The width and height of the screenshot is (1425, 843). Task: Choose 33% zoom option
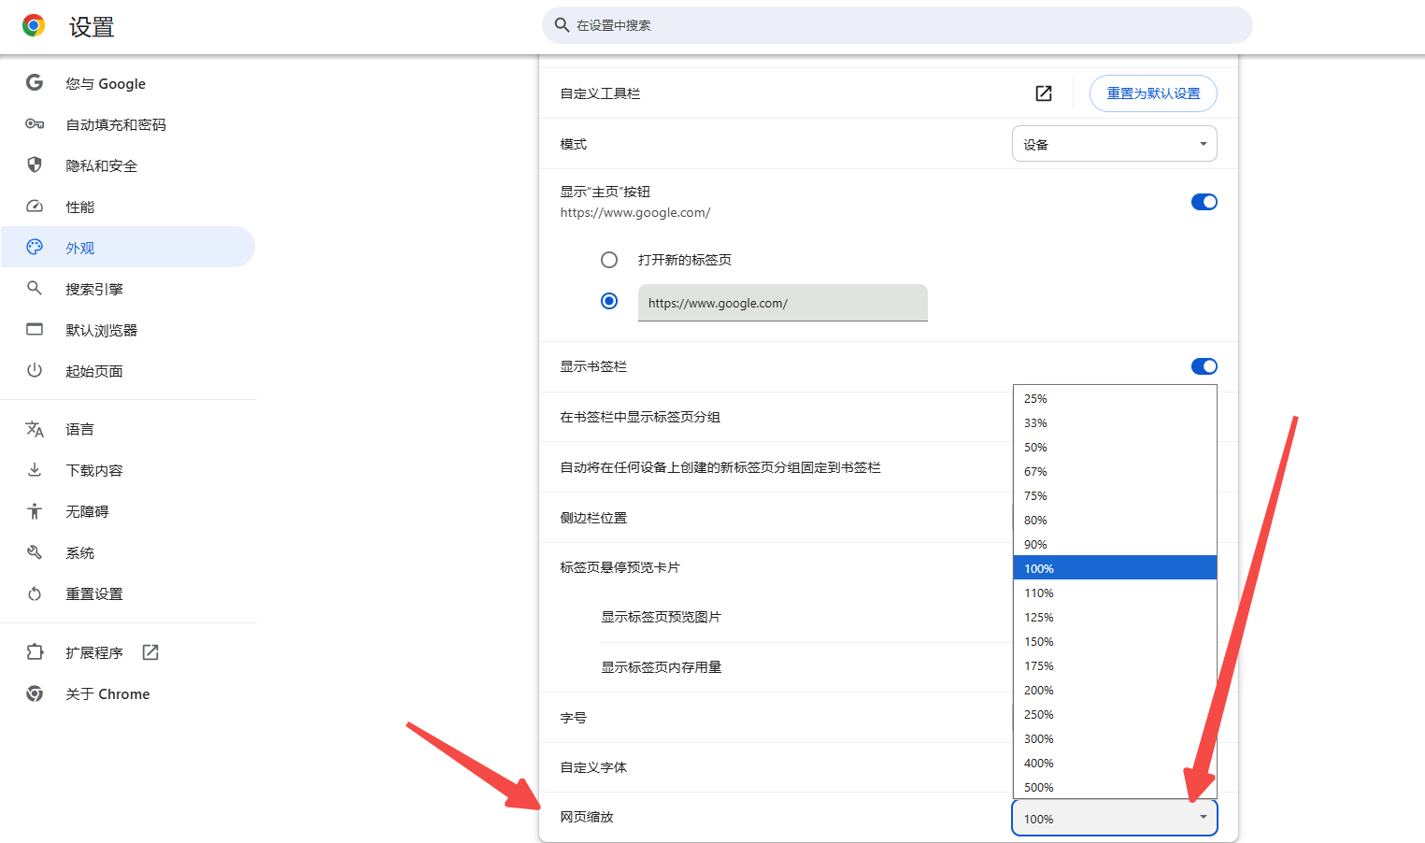click(x=1115, y=422)
